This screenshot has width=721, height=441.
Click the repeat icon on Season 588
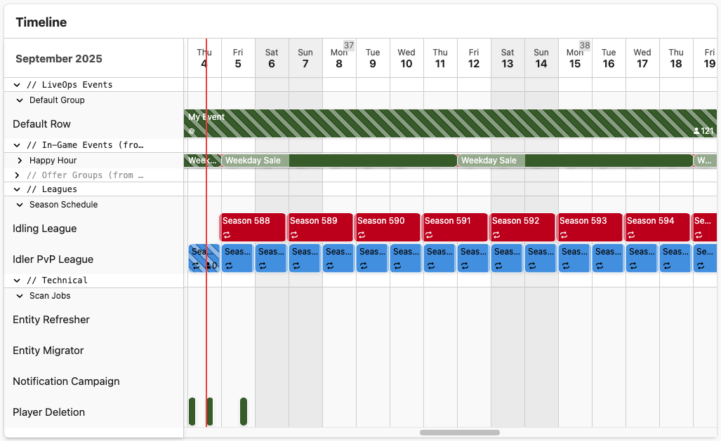227,235
